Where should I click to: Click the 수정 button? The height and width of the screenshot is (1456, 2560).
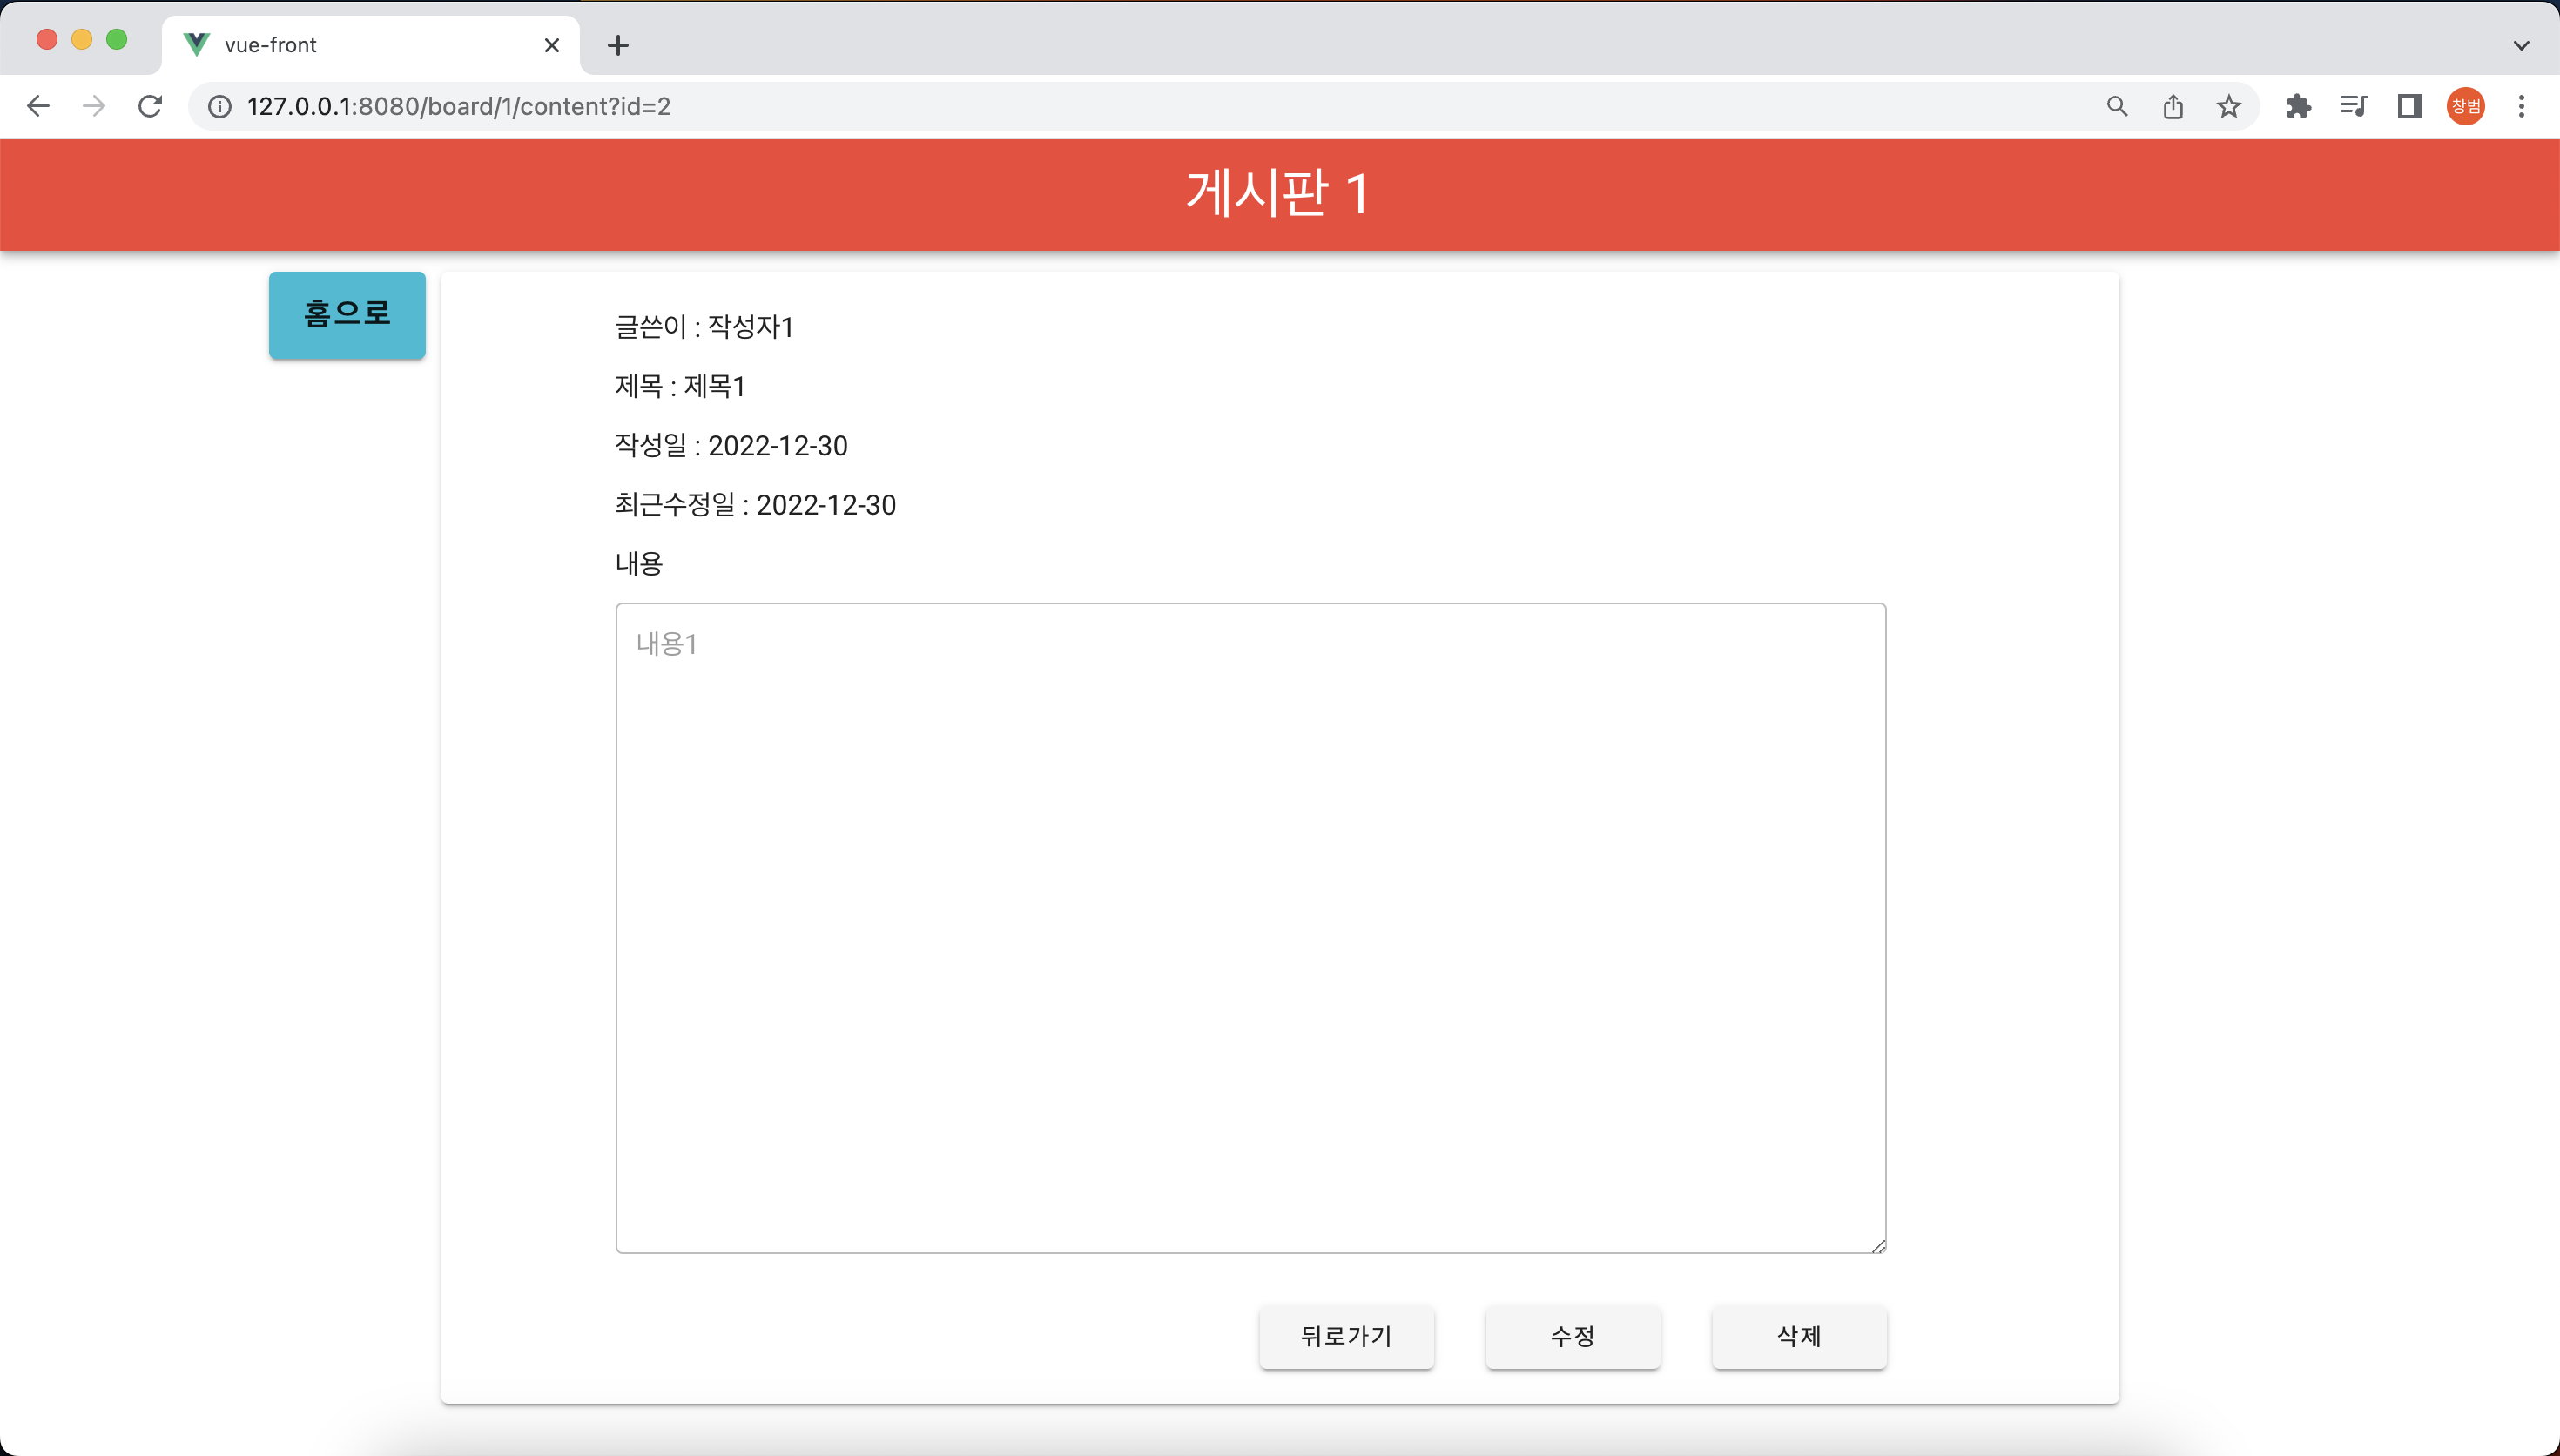[1573, 1336]
